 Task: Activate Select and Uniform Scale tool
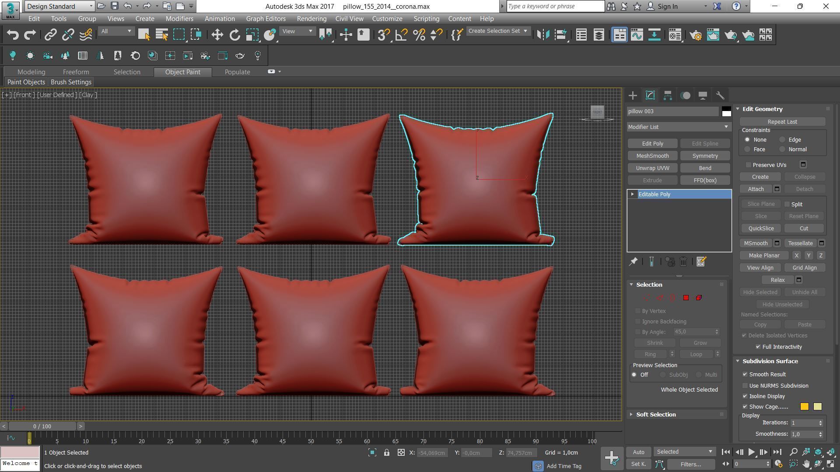[252, 35]
